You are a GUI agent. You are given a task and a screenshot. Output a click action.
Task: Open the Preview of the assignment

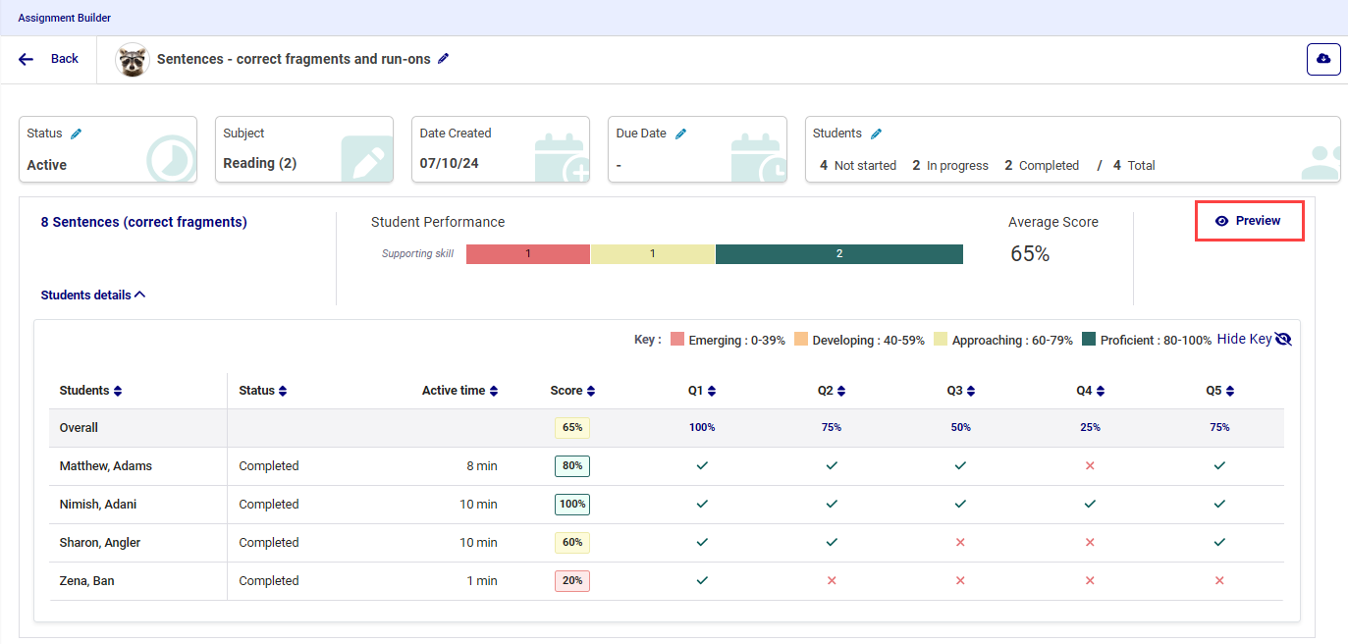click(x=1249, y=221)
